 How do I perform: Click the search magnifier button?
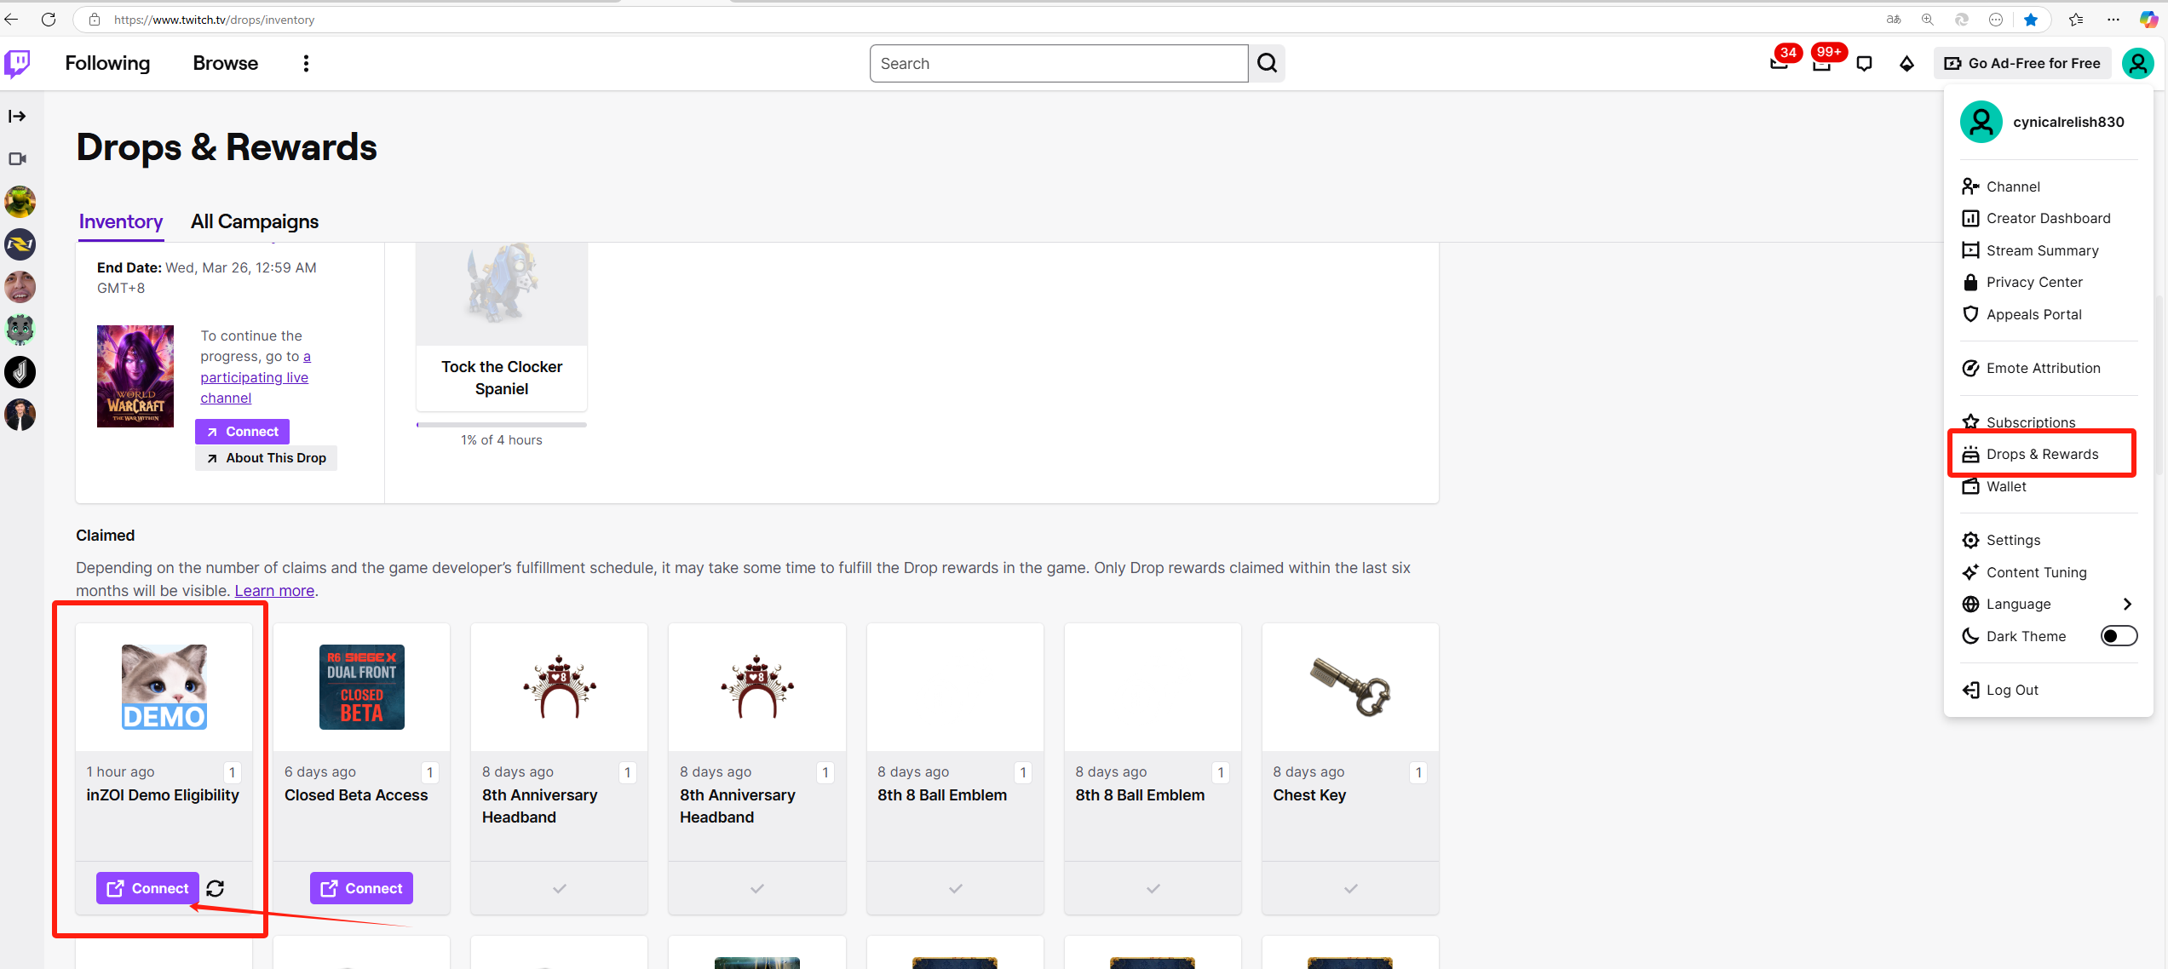click(1267, 63)
